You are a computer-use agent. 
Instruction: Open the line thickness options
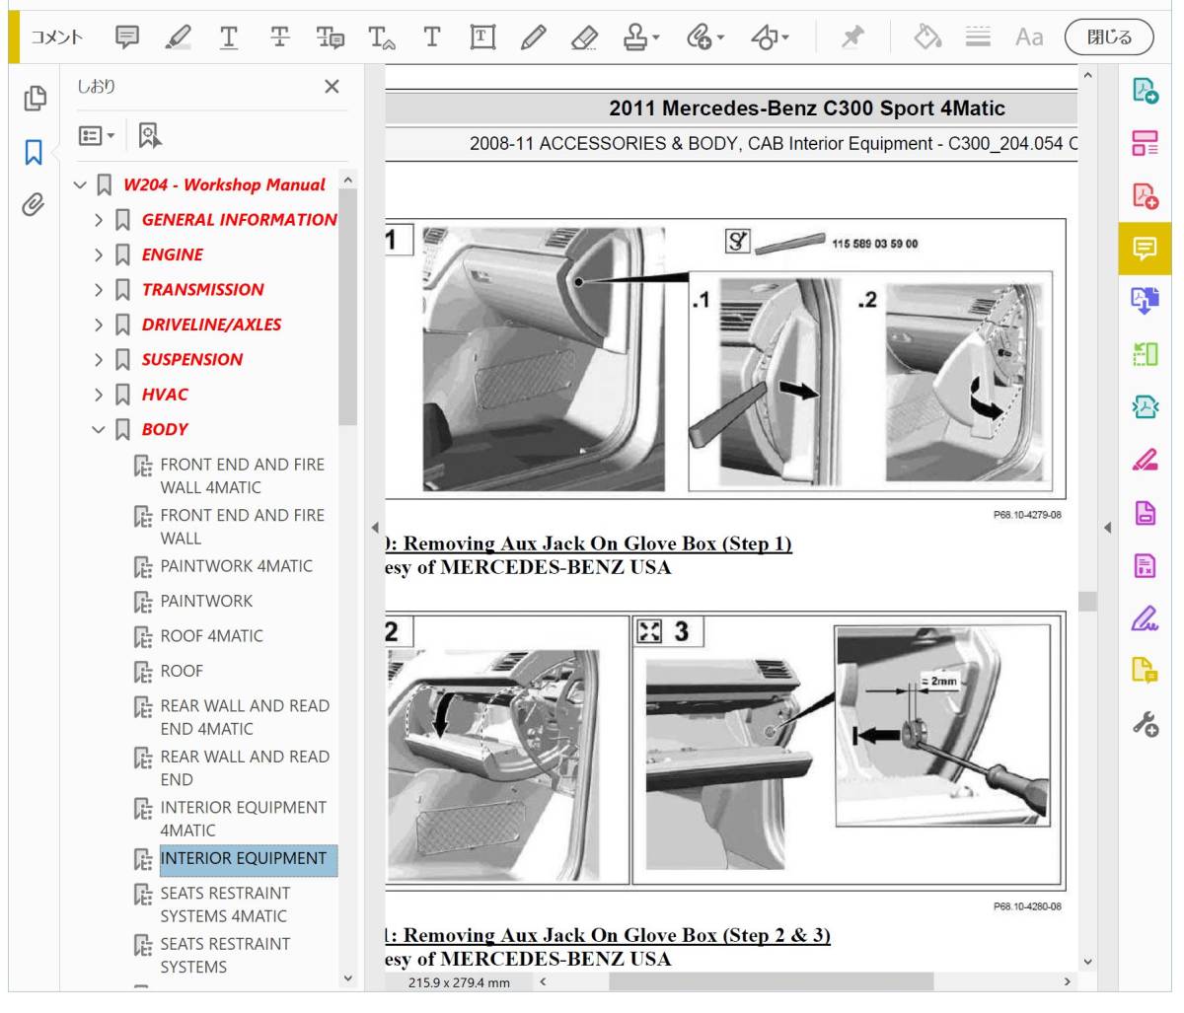978,37
